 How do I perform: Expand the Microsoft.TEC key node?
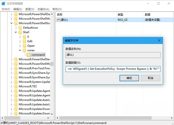point(12,86)
